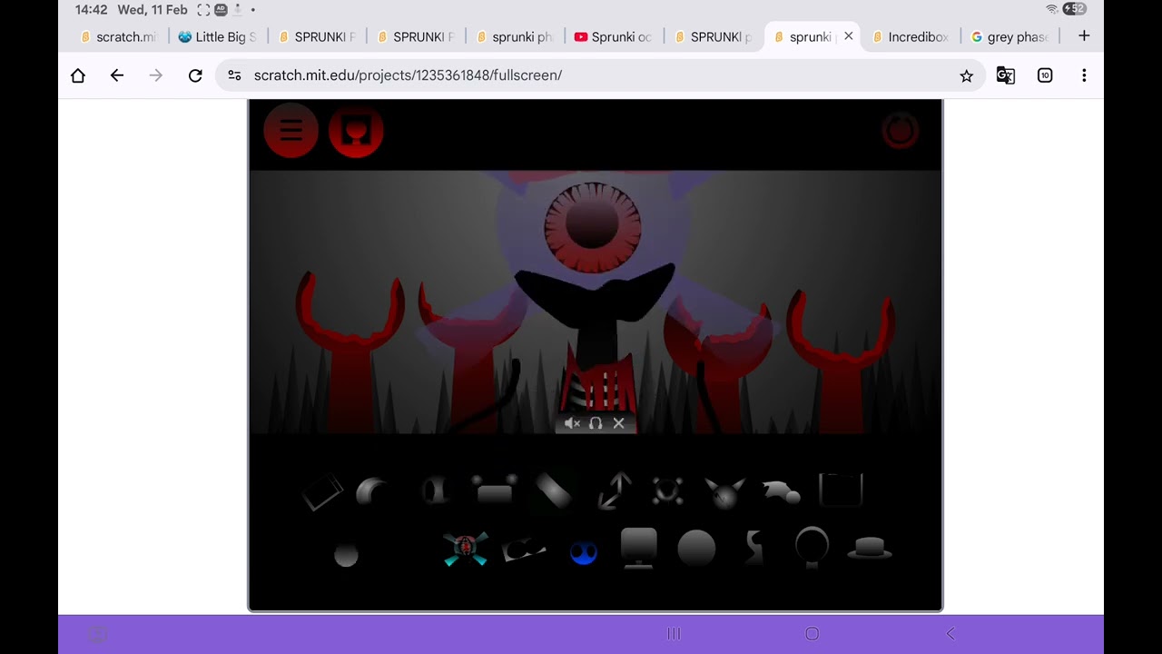Switch to the Google 'grey phase' tab
Screen dimensions: 1162x654
[1009, 36]
